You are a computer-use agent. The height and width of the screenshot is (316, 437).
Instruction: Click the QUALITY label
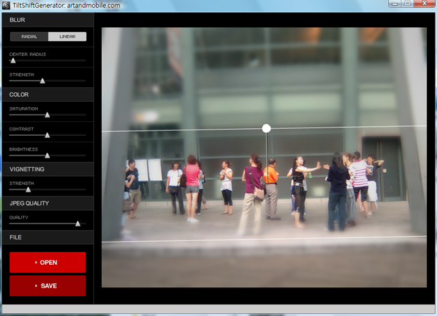[18, 217]
